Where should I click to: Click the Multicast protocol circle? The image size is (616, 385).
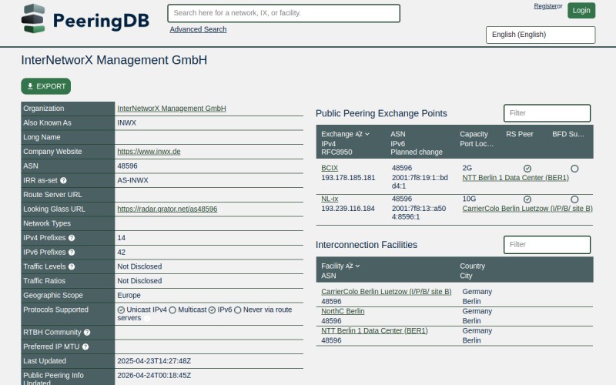172,310
